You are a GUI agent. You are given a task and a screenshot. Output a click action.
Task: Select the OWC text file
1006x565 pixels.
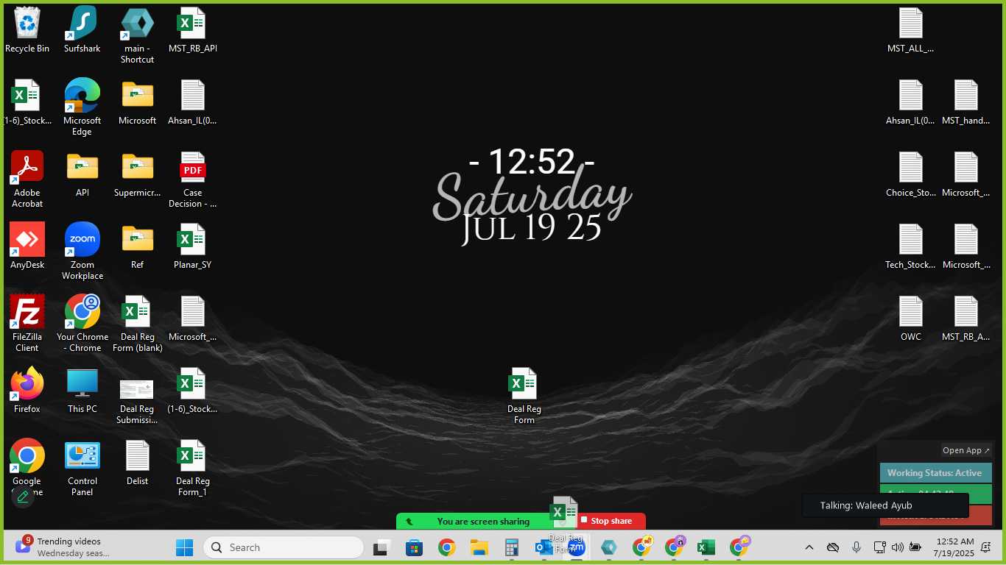click(910, 319)
